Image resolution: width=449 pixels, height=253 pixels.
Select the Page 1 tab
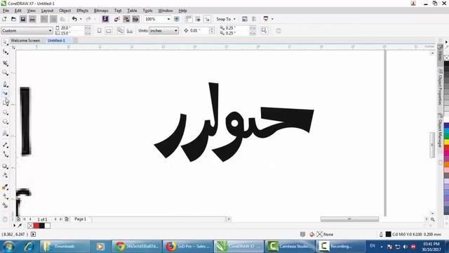click(80, 219)
